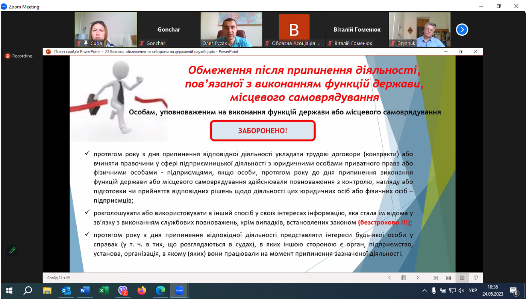Click battery power icon in tray
Image resolution: width=526 pixels, height=299 pixels.
(x=443, y=291)
